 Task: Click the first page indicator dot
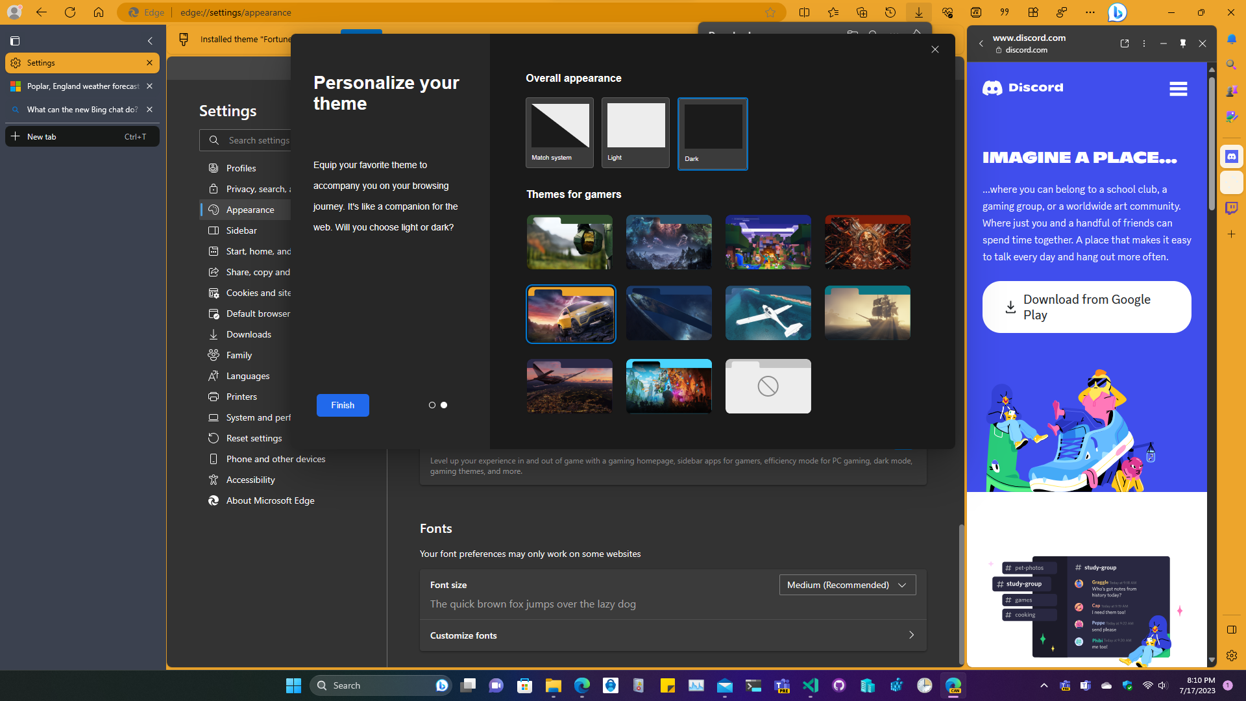(x=432, y=405)
